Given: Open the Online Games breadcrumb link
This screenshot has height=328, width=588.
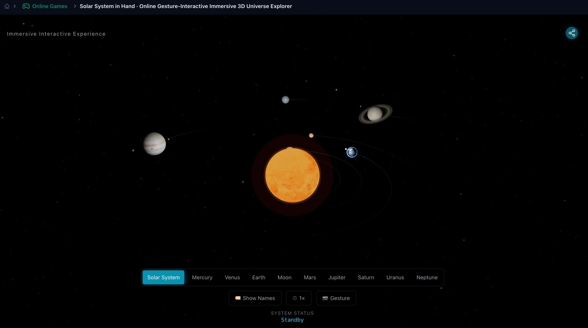Looking at the screenshot, I should click(45, 6).
